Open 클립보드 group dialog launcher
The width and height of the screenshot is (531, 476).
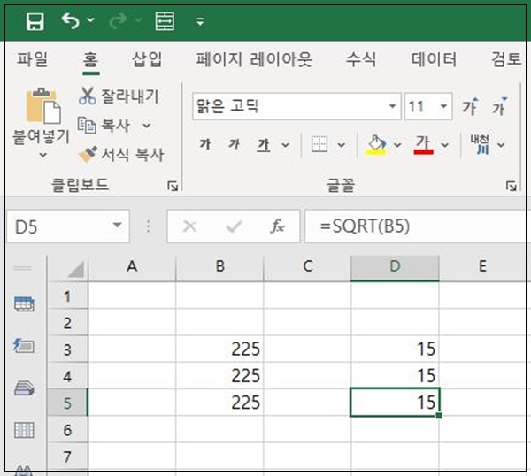click(173, 186)
